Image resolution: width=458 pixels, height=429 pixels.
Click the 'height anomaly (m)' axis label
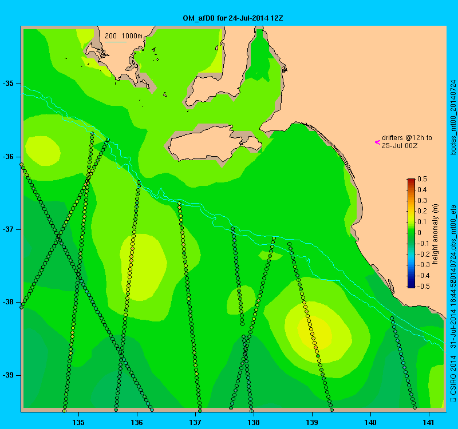(436, 234)
